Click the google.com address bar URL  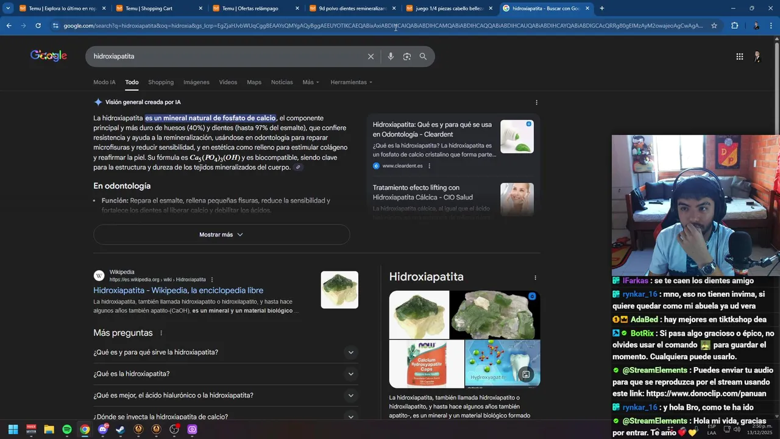click(x=383, y=26)
